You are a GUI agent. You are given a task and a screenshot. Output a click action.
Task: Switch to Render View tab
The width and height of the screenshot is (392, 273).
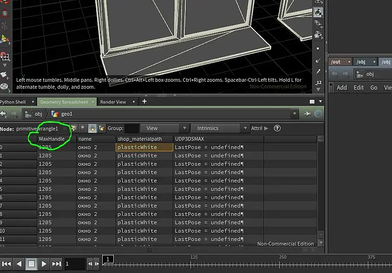point(113,102)
